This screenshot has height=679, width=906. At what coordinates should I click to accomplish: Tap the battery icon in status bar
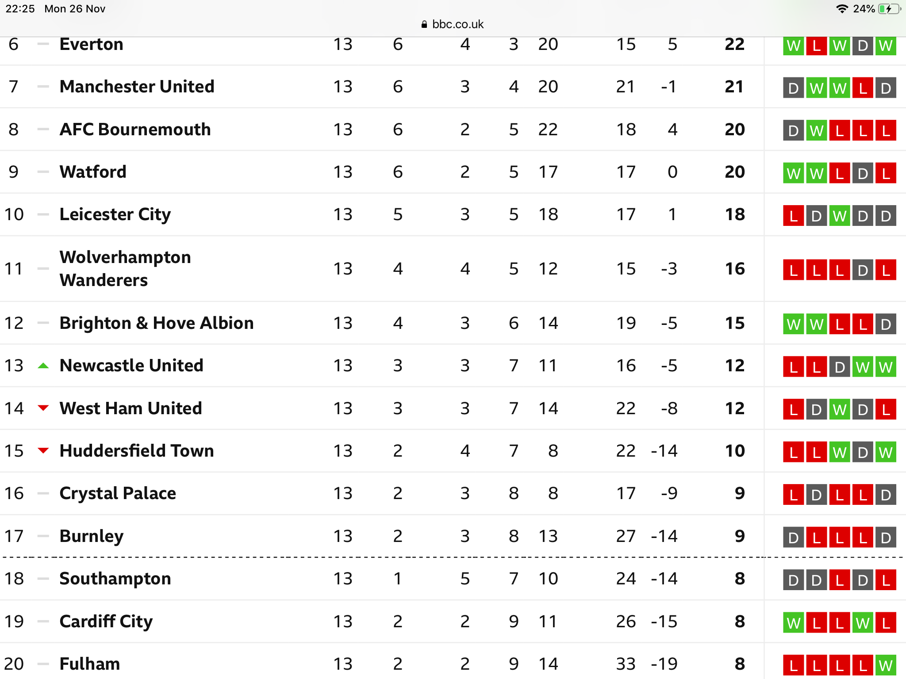click(x=889, y=9)
